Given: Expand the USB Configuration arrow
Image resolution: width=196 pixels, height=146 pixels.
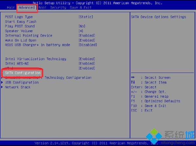Looking at the screenshot, I should [2, 82].
